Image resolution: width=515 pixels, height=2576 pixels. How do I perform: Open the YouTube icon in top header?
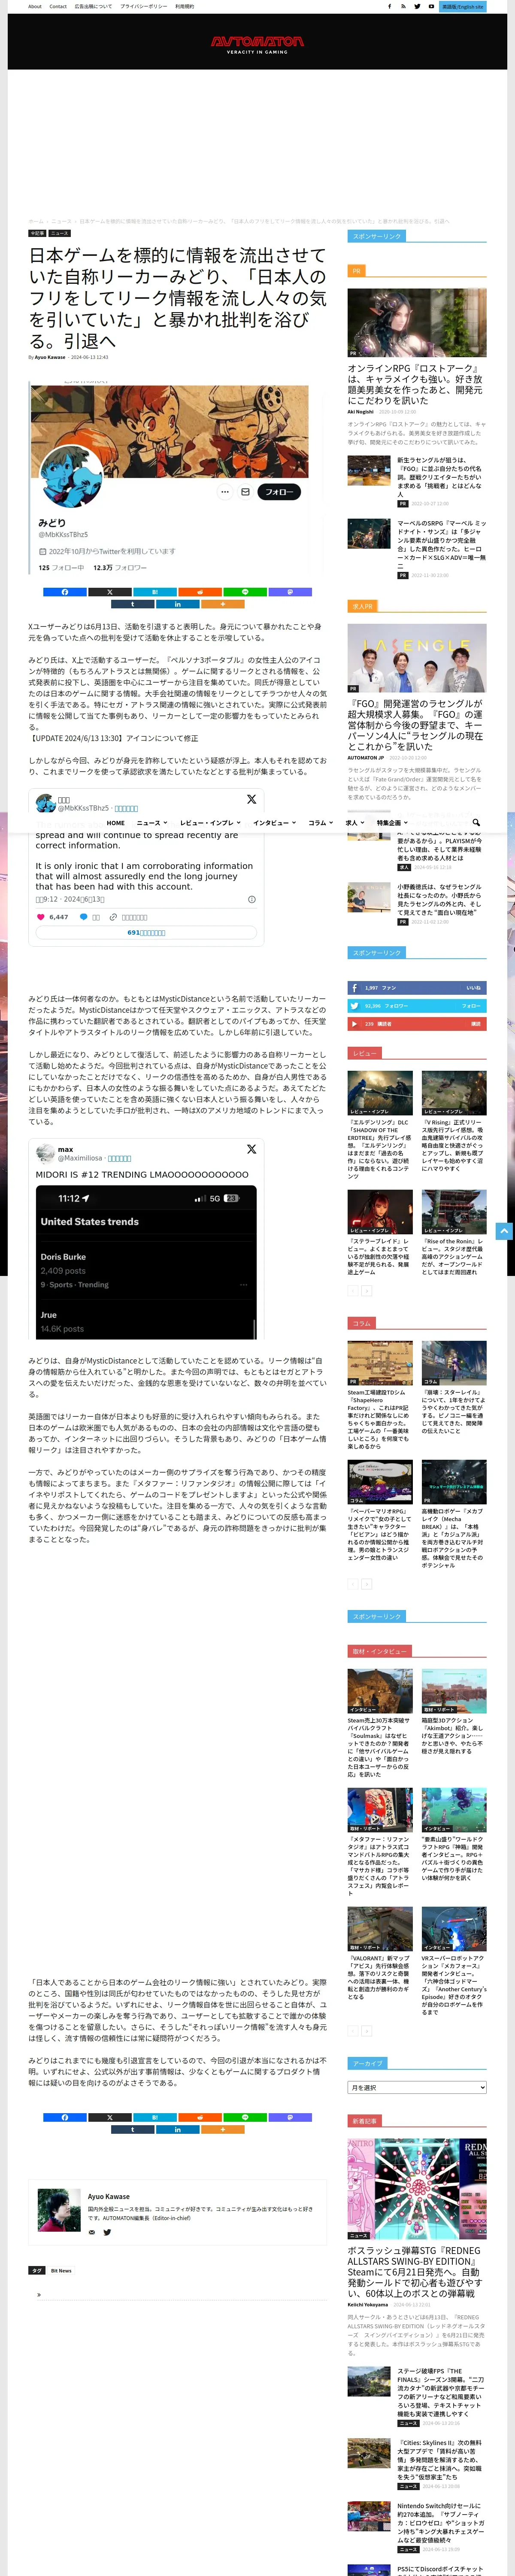coord(432,6)
